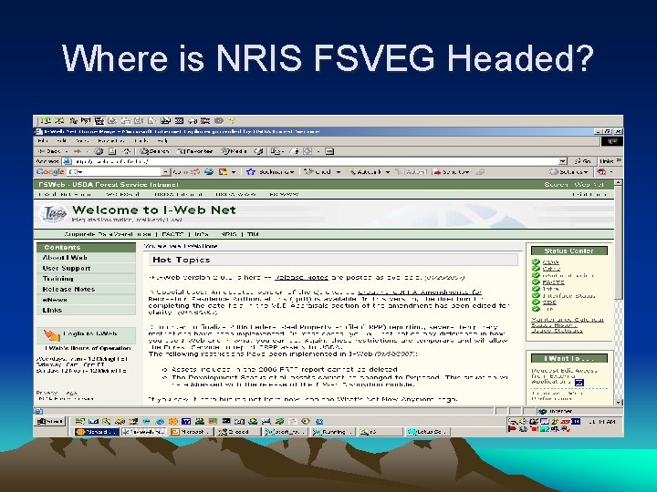Click the Login to I-Web button
The width and height of the screenshot is (657, 492).
pyautogui.click(x=86, y=334)
